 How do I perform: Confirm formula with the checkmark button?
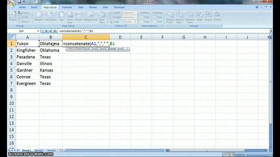51,31
